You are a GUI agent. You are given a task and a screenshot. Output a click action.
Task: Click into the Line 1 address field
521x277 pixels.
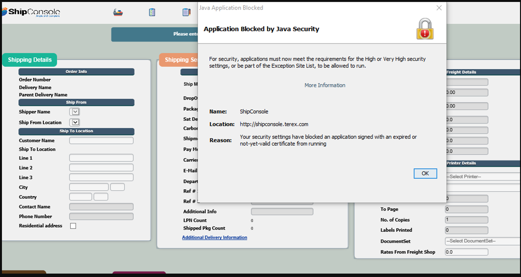(101, 158)
